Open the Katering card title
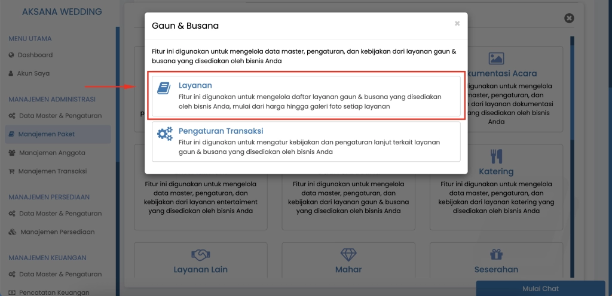The height and width of the screenshot is (296, 612). [x=496, y=171]
